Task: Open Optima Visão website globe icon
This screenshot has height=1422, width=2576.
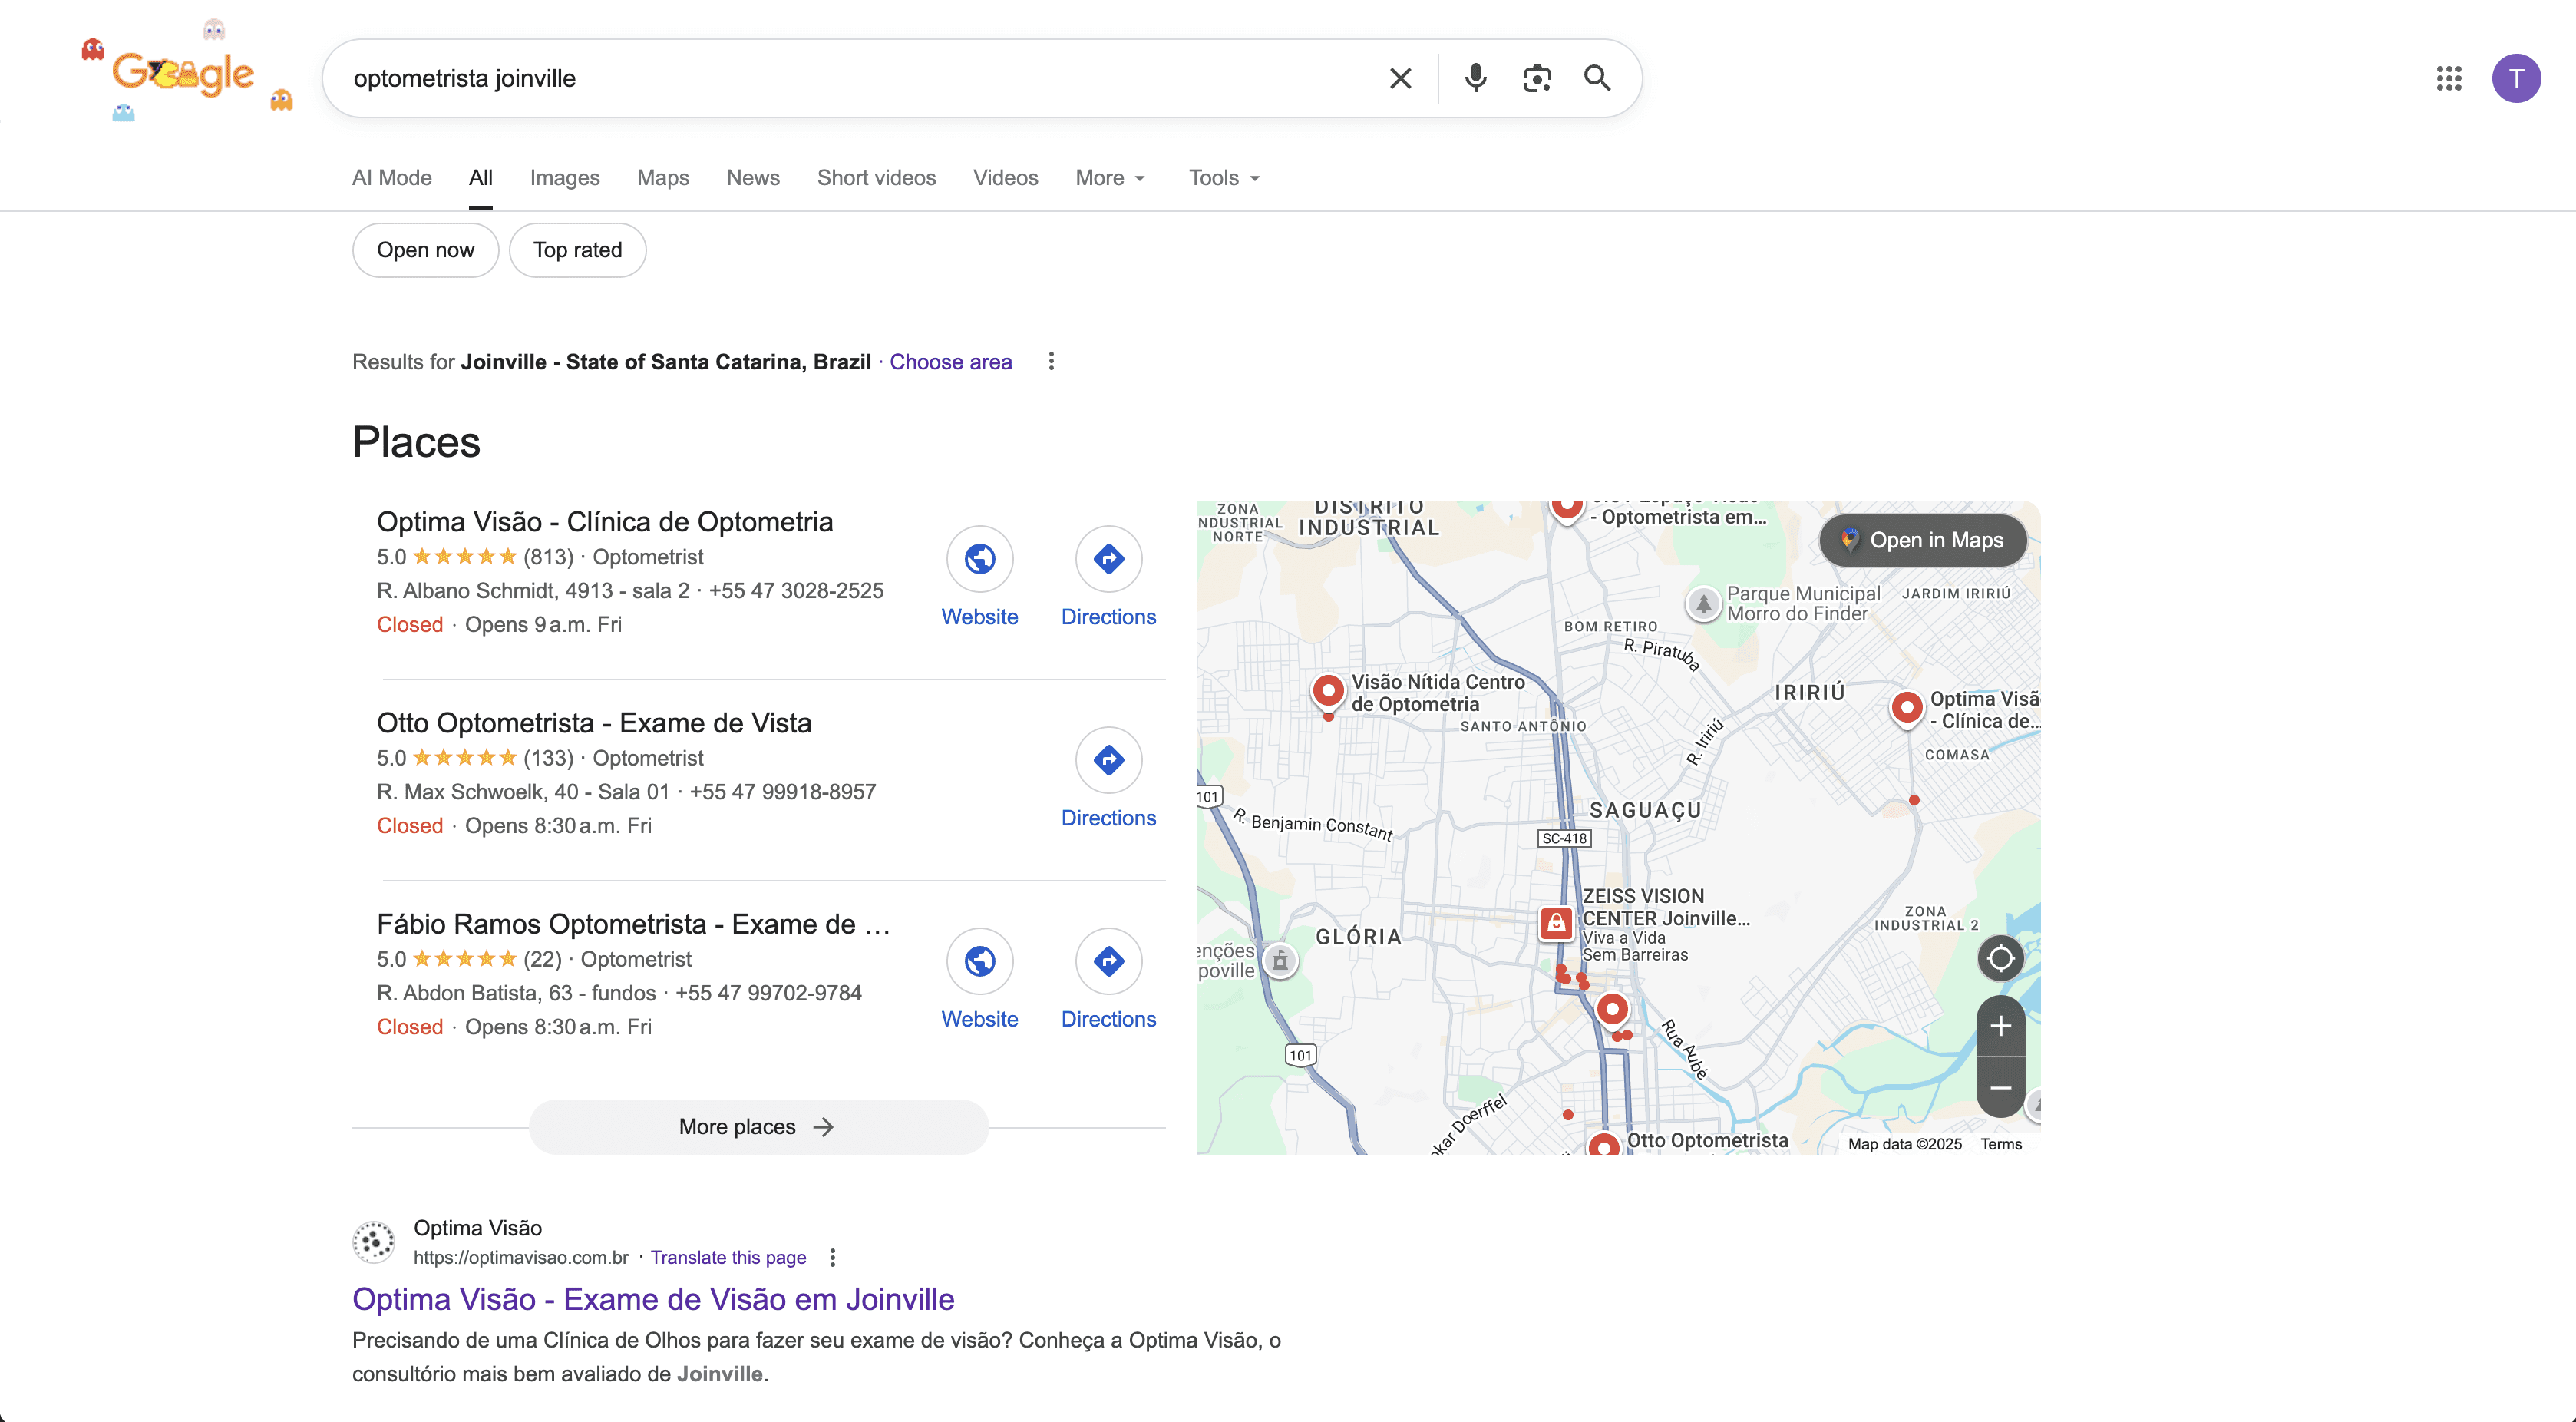Action: point(979,559)
